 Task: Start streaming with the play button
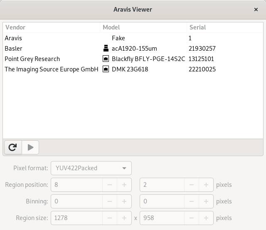tap(30, 147)
